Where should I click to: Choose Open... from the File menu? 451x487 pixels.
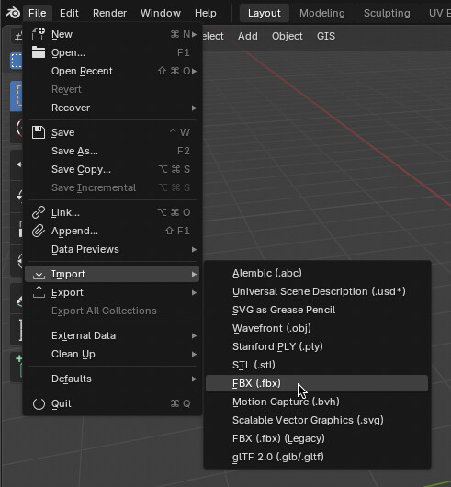coord(112,52)
